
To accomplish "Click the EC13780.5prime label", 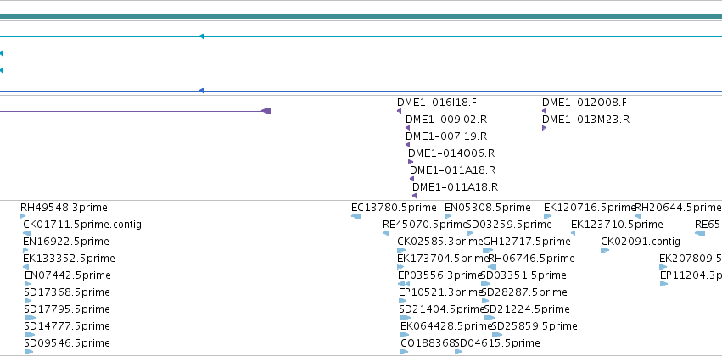I will [394, 208].
